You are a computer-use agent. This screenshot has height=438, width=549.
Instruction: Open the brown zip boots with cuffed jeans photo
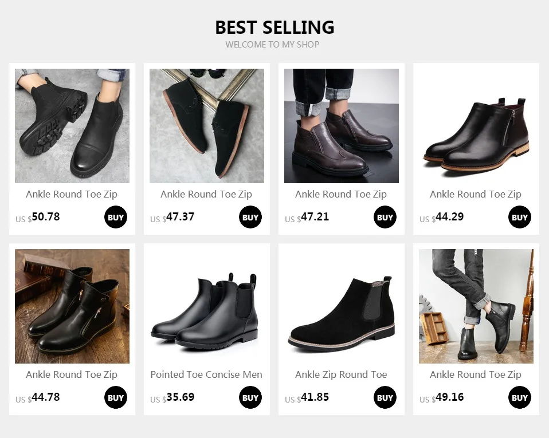(x=342, y=126)
